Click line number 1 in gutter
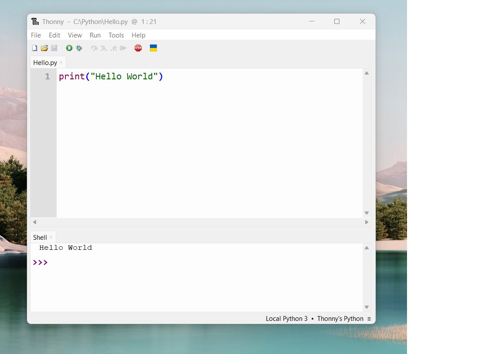The height and width of the screenshot is (354, 502). coord(47,77)
